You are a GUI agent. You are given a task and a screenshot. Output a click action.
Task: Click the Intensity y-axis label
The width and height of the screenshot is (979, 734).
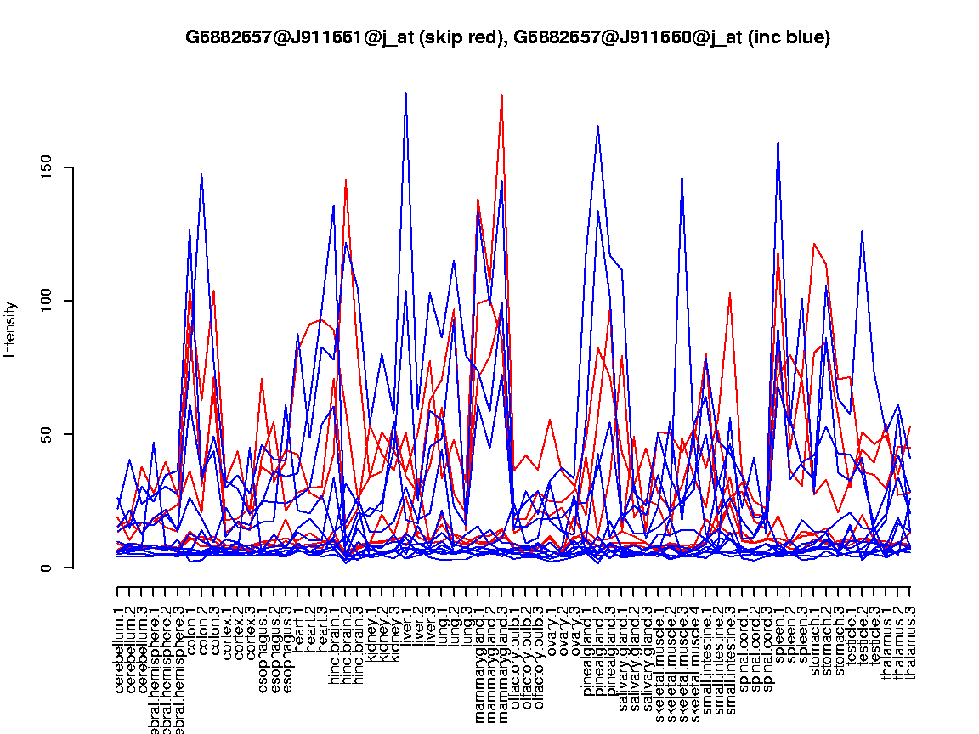[10, 329]
